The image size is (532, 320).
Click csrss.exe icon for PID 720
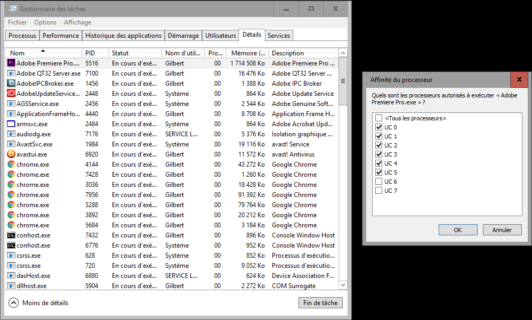[x=11, y=266]
